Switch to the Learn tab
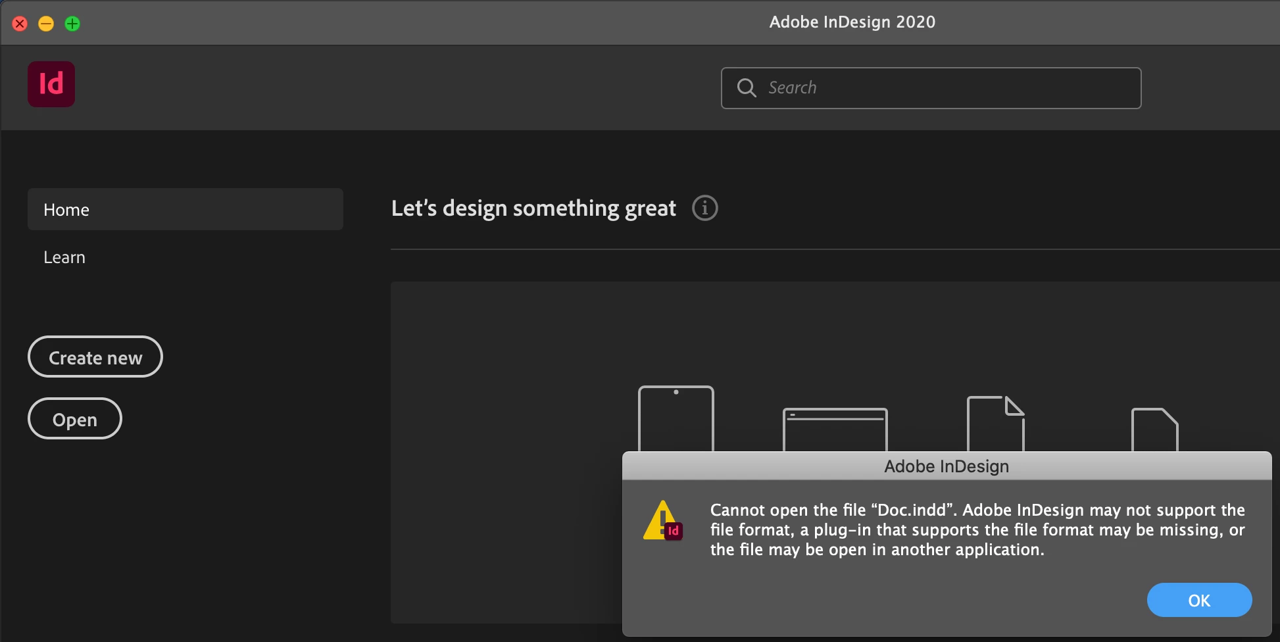 click(64, 257)
